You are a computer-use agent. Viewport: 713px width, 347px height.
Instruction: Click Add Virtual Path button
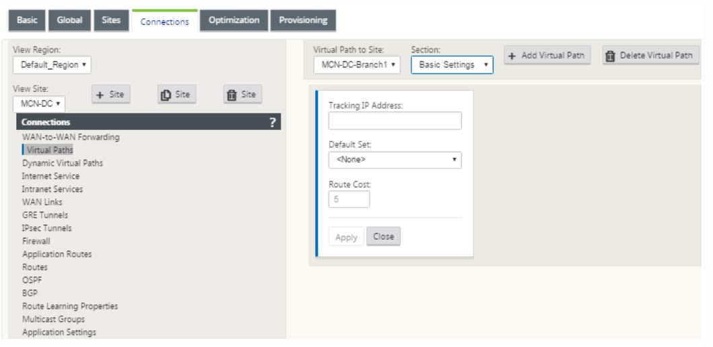coord(547,55)
